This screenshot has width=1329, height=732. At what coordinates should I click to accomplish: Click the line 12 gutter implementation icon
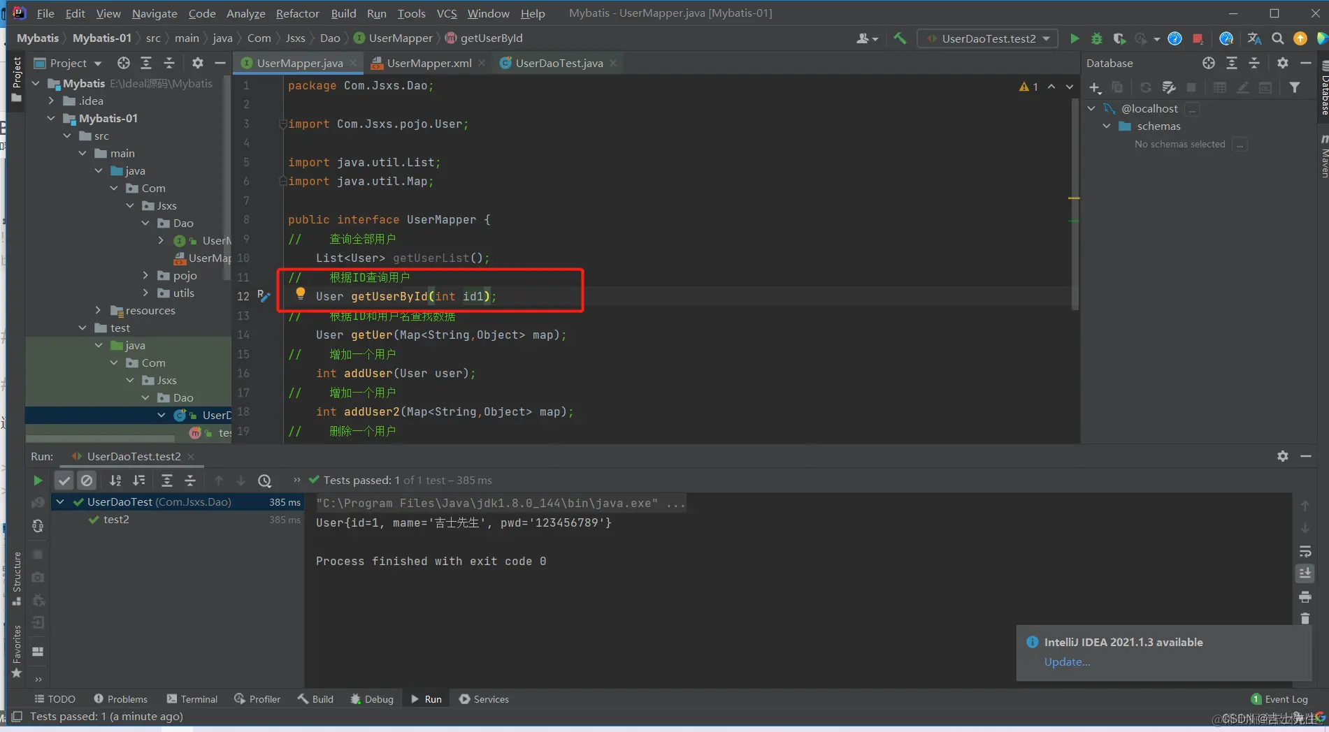point(264,295)
